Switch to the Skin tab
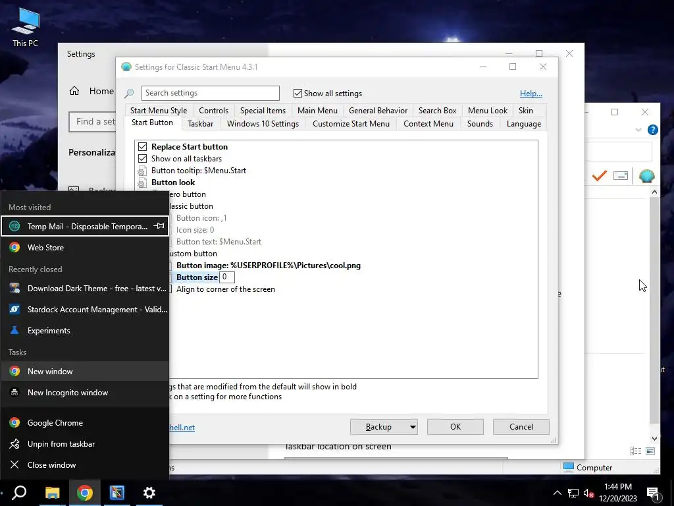 pyautogui.click(x=525, y=111)
